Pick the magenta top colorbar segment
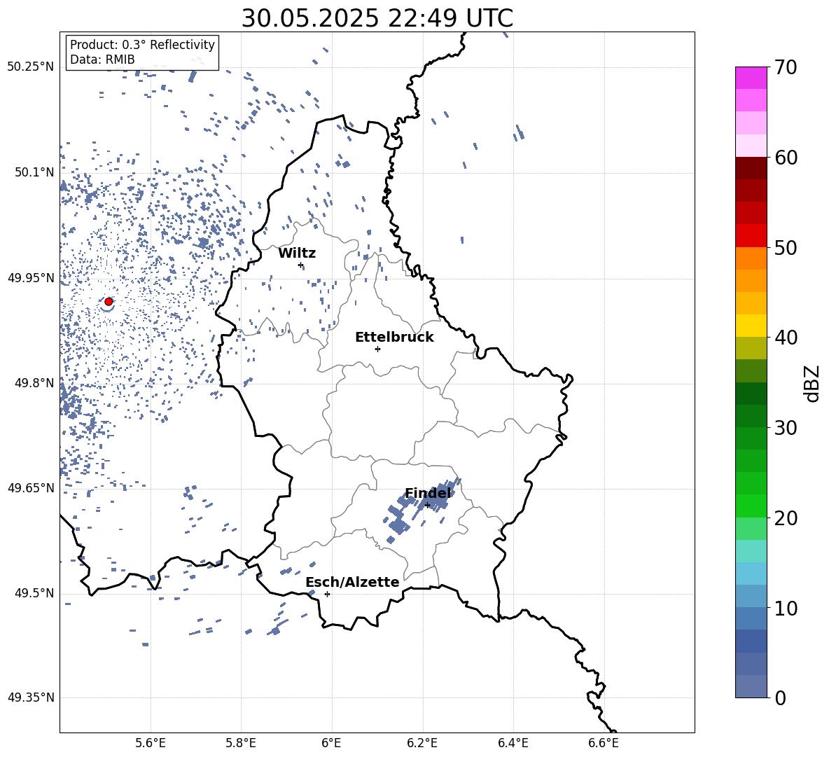 (x=751, y=78)
